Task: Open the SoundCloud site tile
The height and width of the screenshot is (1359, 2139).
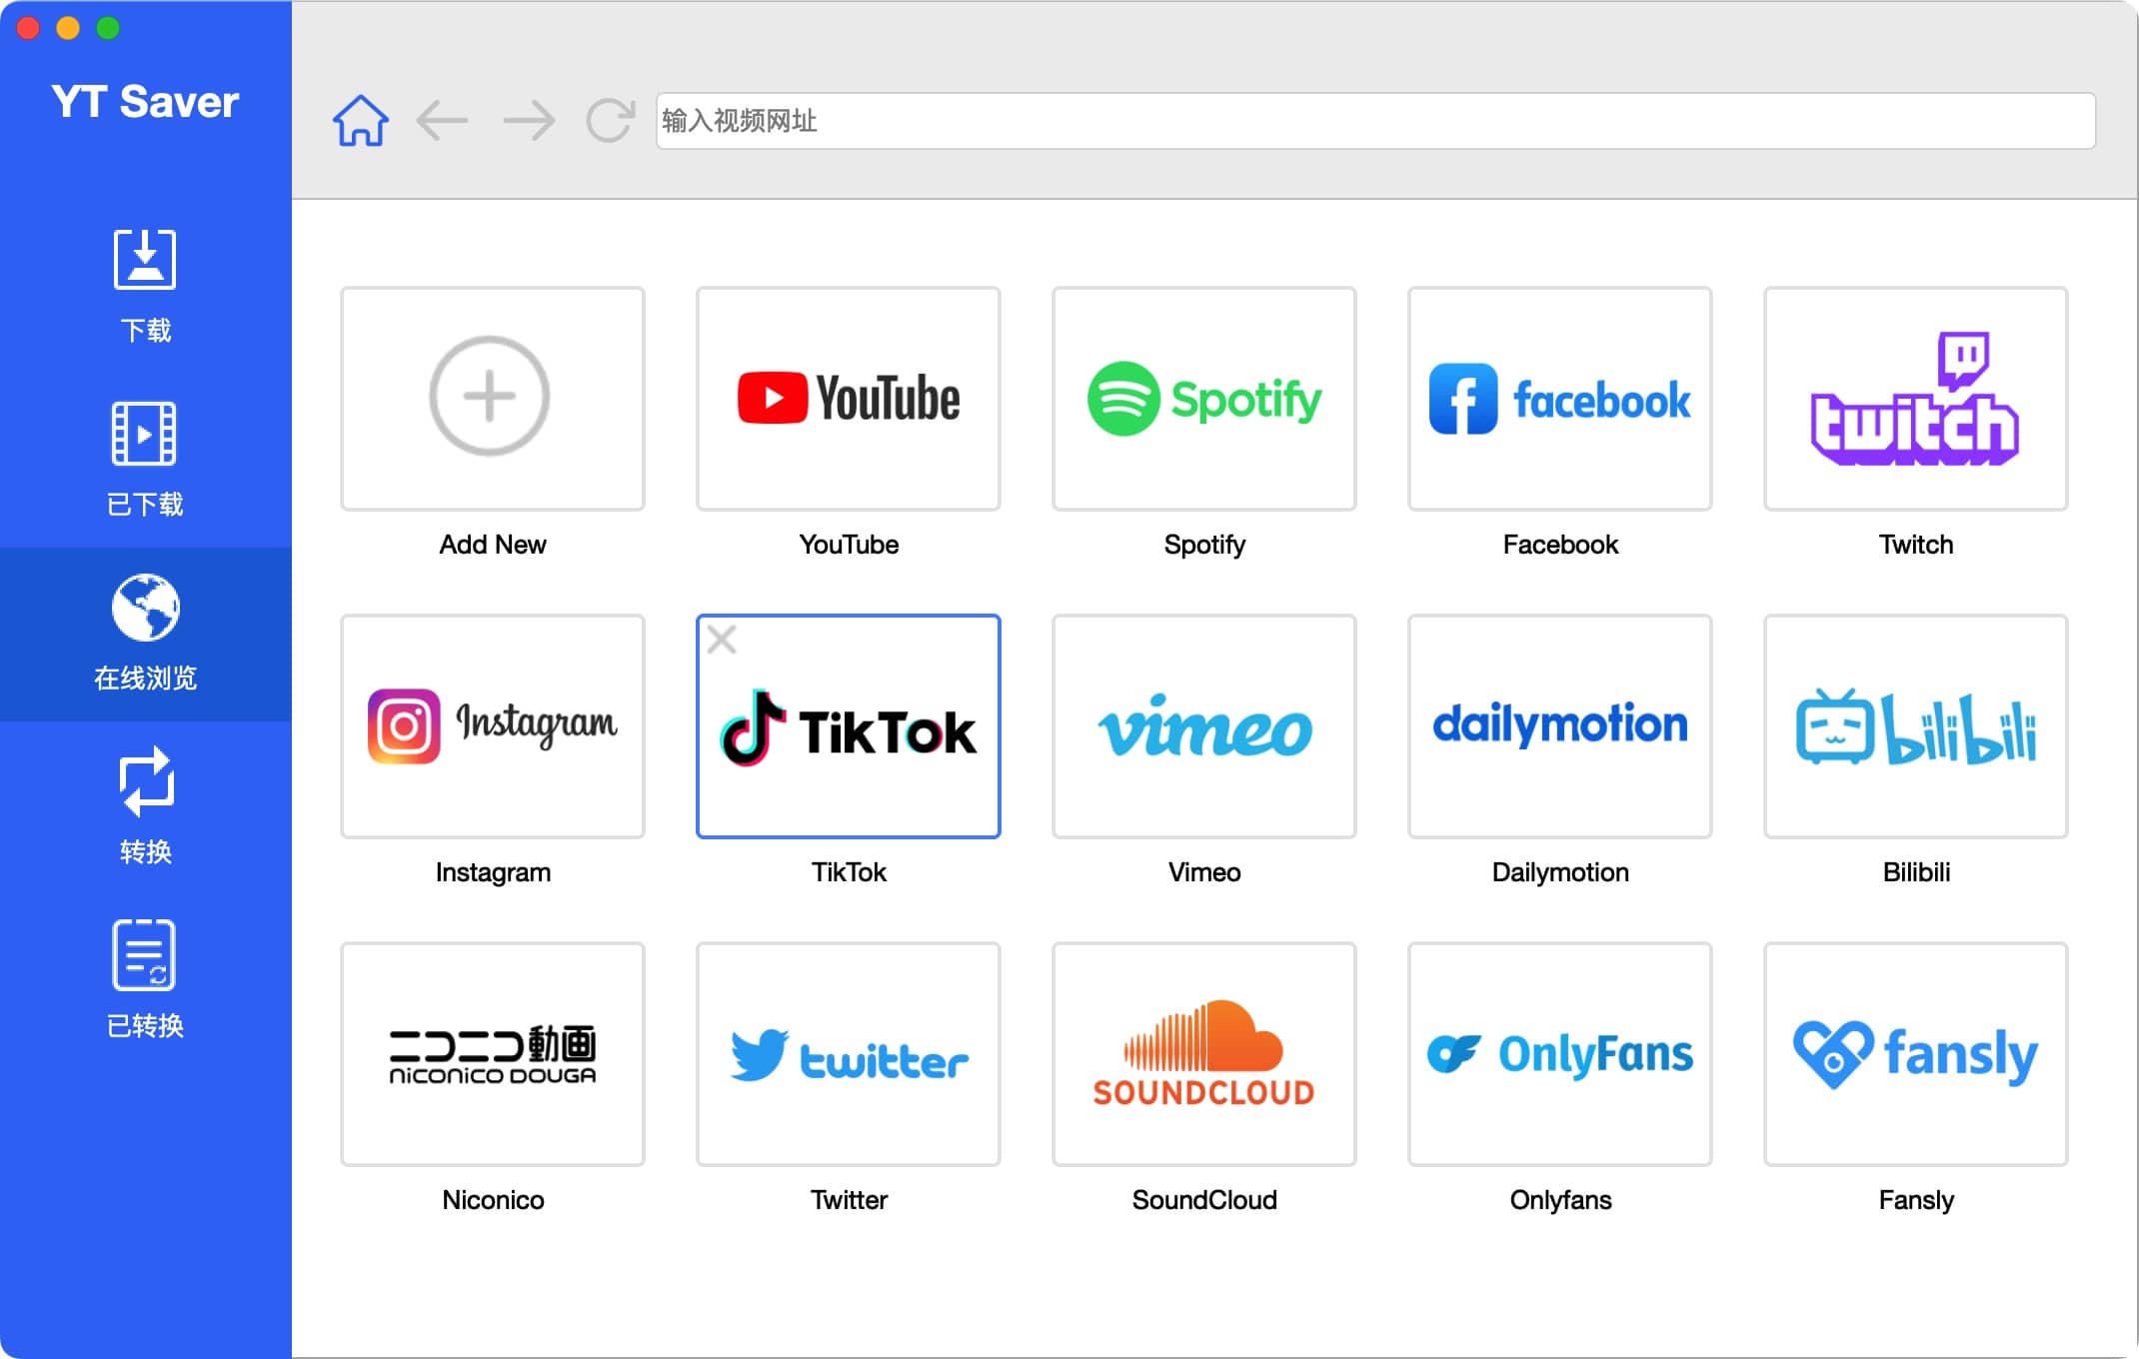Action: [x=1204, y=1054]
